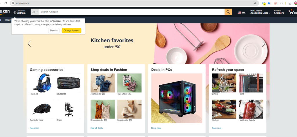Open the extensions puzzle icon
297x137 pixels.
281,3
